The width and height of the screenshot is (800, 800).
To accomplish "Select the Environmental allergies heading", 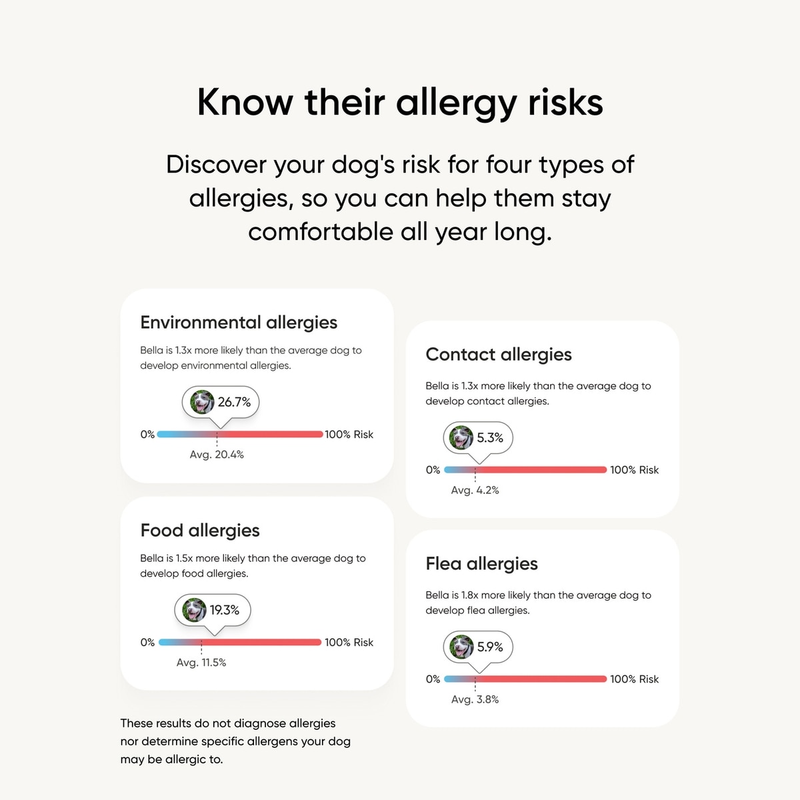I will (x=239, y=323).
